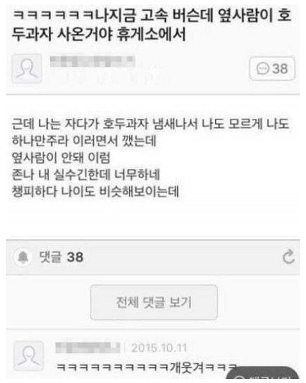Click the line 챙피하다 나이도 비슷해보이는데
The image size is (306, 383).
pyautogui.click(x=95, y=191)
